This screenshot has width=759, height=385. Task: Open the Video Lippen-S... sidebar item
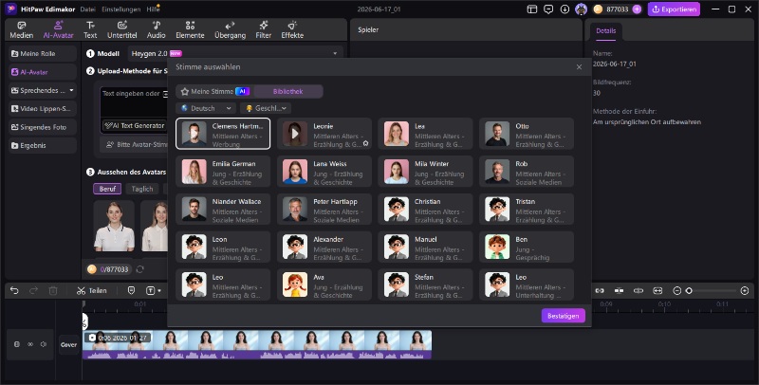43,109
